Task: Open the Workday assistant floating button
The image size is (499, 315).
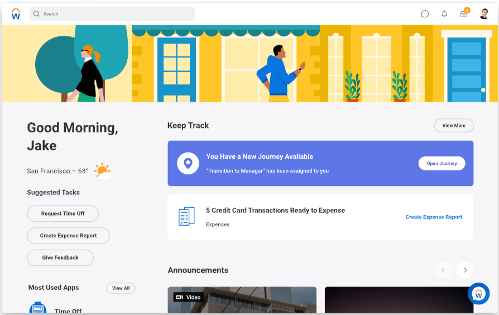Action: 479,294
